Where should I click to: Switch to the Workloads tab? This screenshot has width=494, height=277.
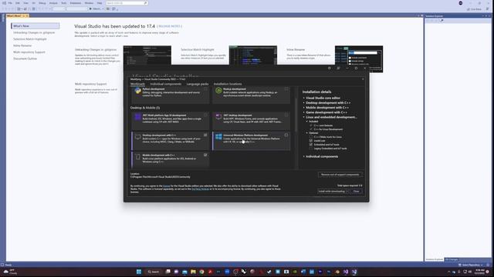137,84
